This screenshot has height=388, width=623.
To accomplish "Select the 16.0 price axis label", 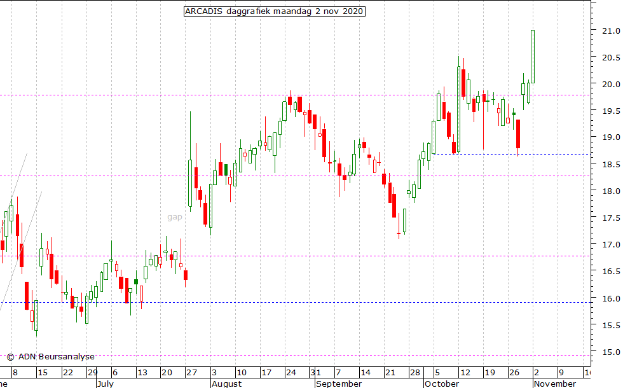I will click(611, 298).
